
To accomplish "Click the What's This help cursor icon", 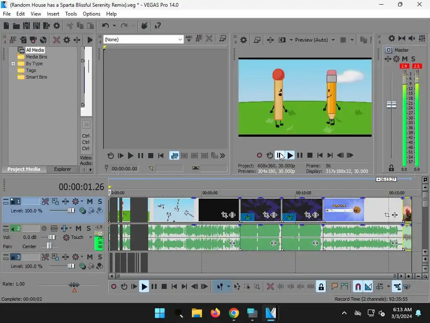I will (x=157, y=26).
